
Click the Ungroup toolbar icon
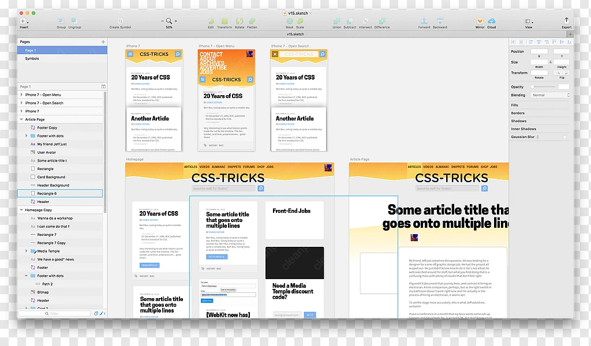click(74, 21)
